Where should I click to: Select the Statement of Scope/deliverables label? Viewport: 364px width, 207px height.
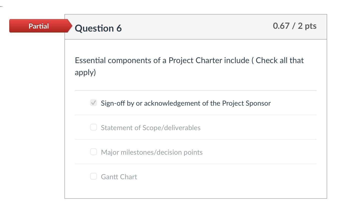click(x=150, y=127)
